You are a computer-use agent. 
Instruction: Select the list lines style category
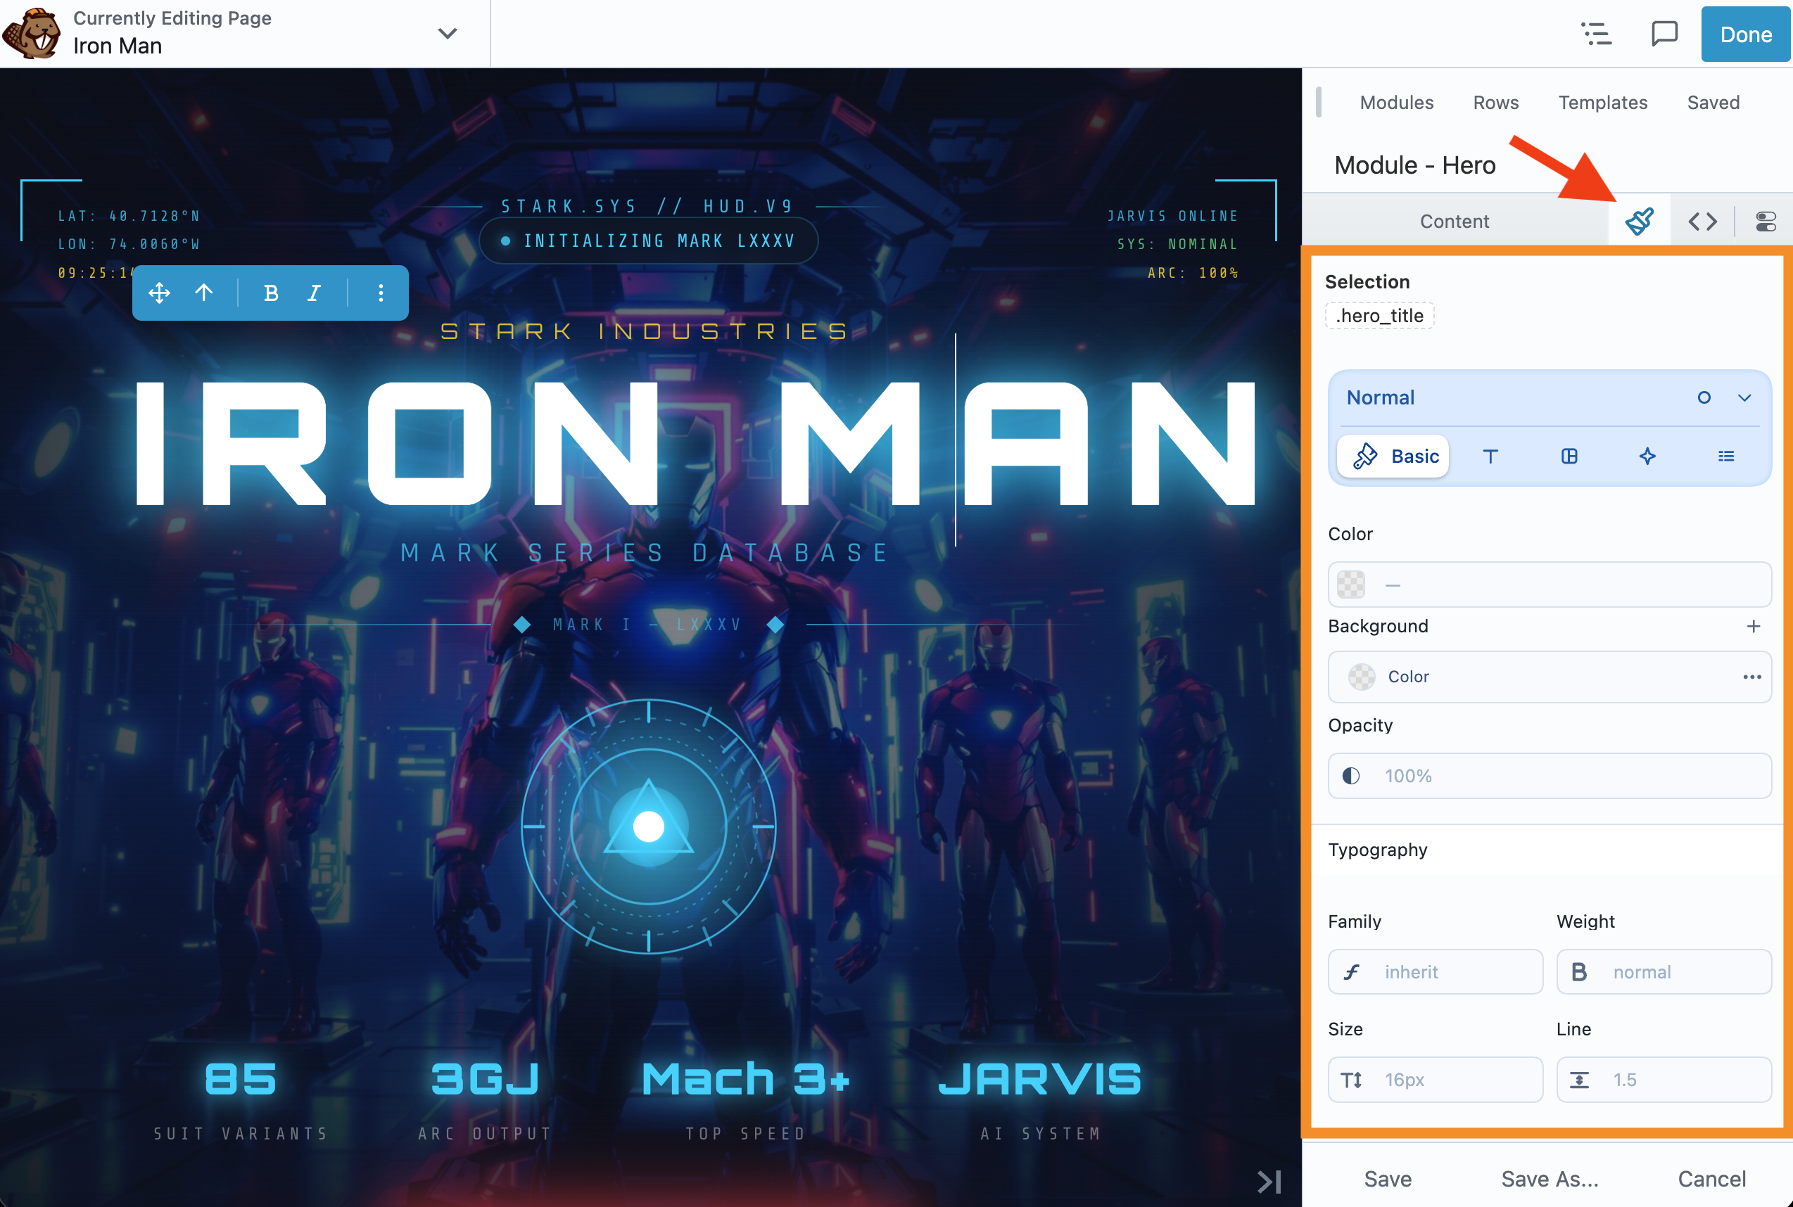point(1726,456)
